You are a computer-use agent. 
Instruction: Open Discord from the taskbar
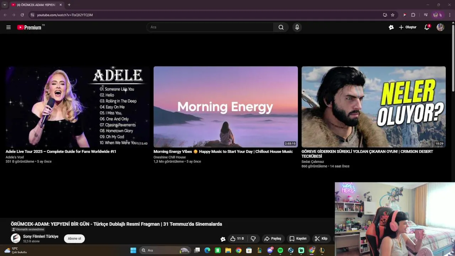270,250
